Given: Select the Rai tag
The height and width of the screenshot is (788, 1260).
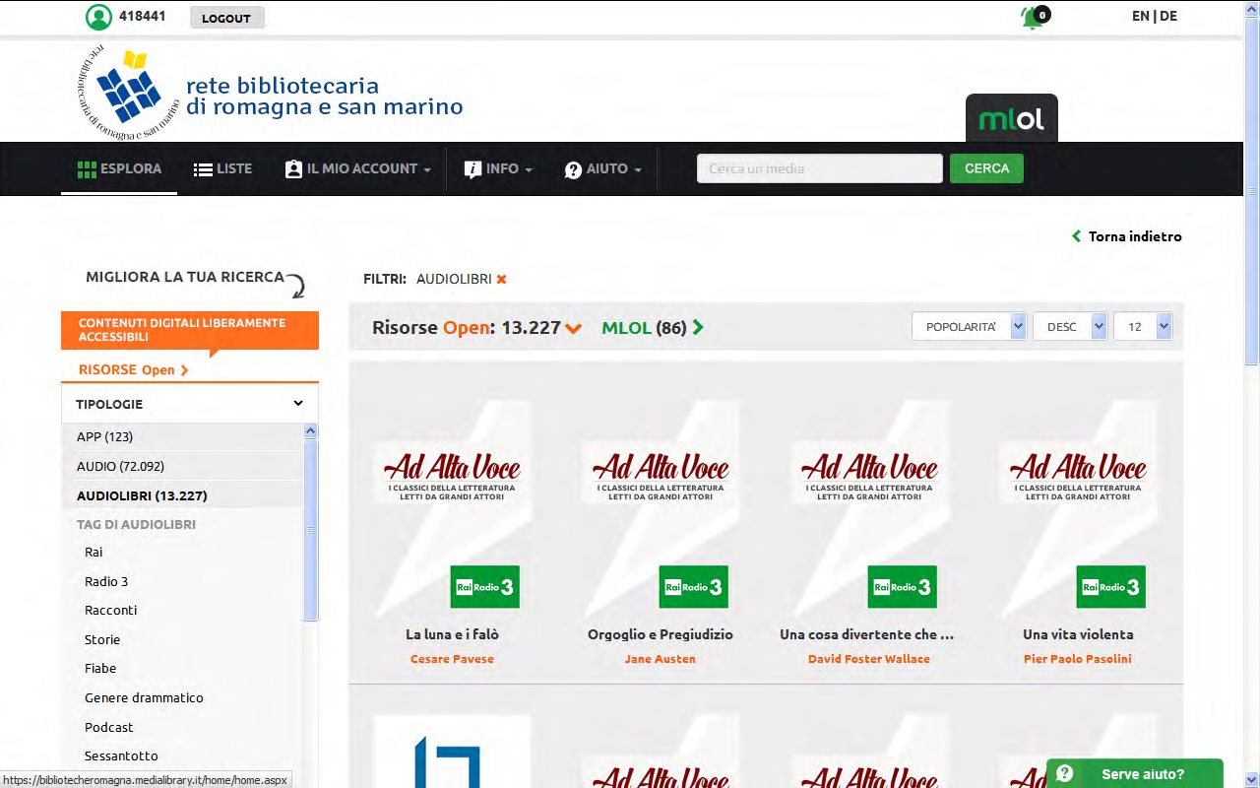Looking at the screenshot, I should [x=94, y=553].
